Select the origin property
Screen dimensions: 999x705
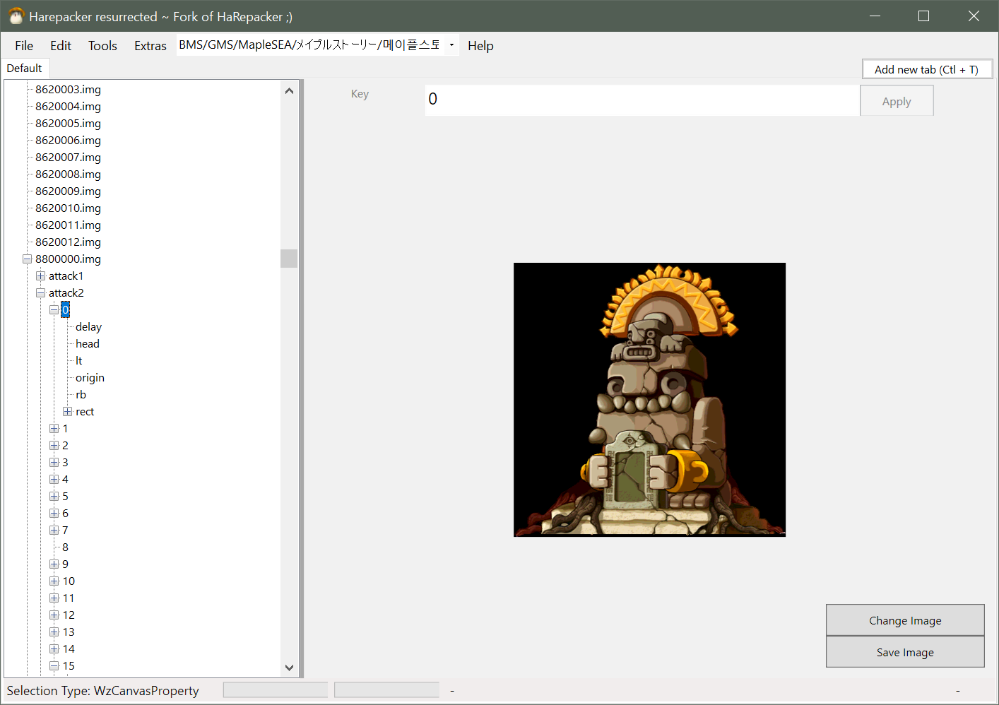coord(90,378)
